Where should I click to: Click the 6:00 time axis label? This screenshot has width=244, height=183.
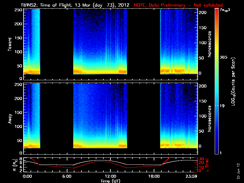pos(67,177)
